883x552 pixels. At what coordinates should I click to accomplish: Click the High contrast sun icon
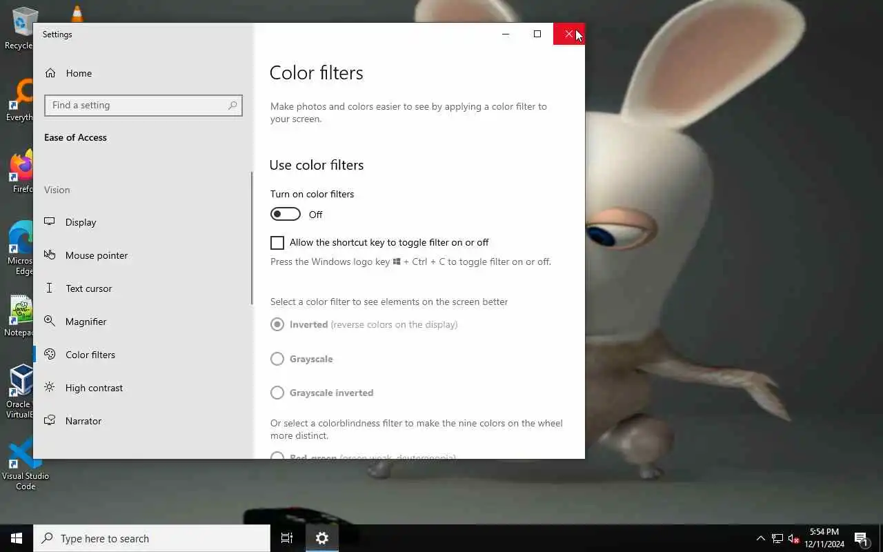50,387
